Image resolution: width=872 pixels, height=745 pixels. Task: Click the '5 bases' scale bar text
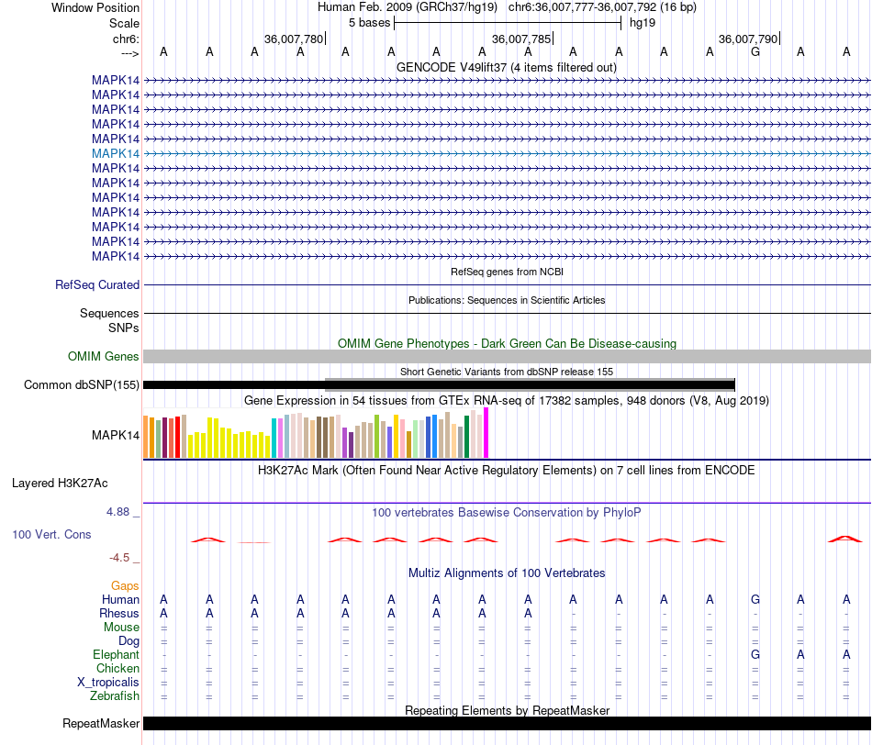click(x=369, y=23)
